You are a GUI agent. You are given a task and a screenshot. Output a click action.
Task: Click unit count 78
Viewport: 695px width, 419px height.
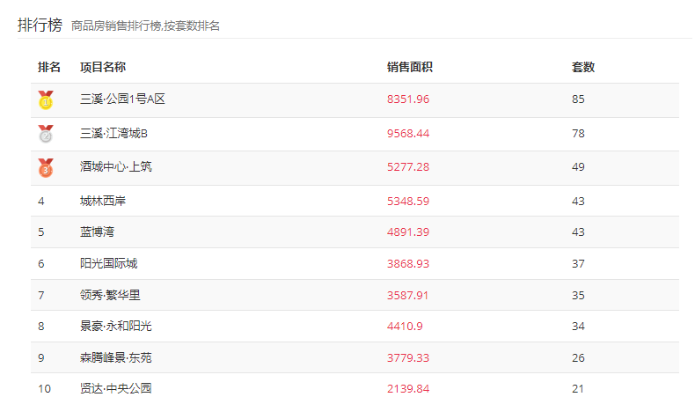tap(578, 133)
